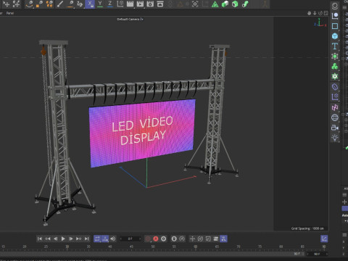Play the animation forwards

(x=63, y=239)
